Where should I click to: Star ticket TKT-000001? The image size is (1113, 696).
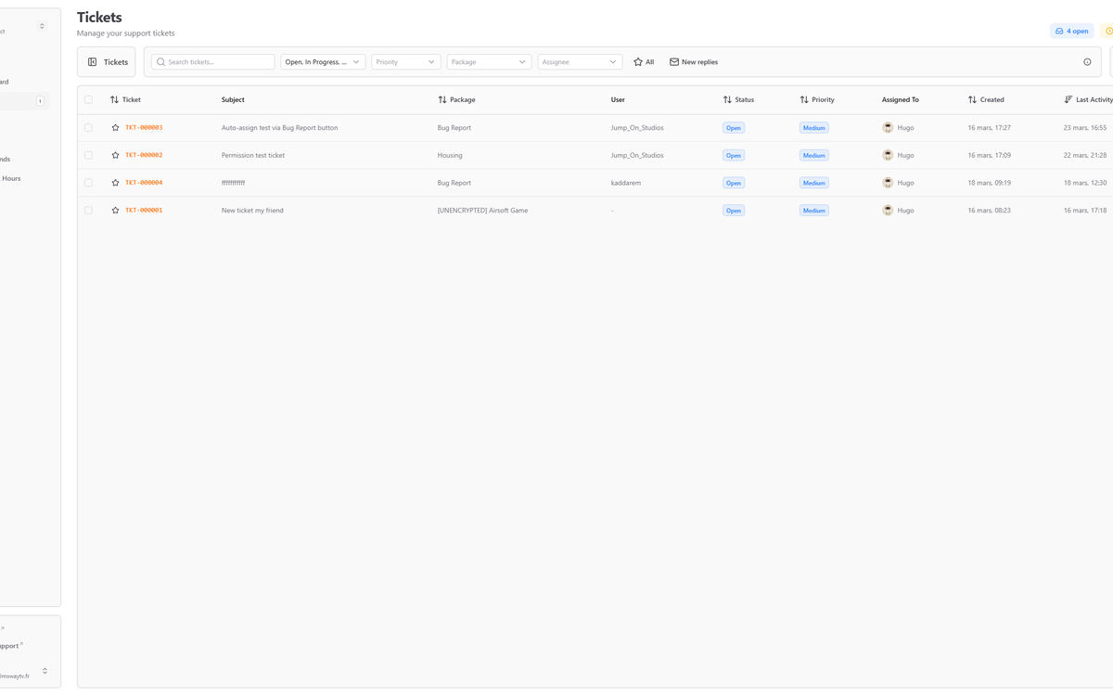(115, 211)
